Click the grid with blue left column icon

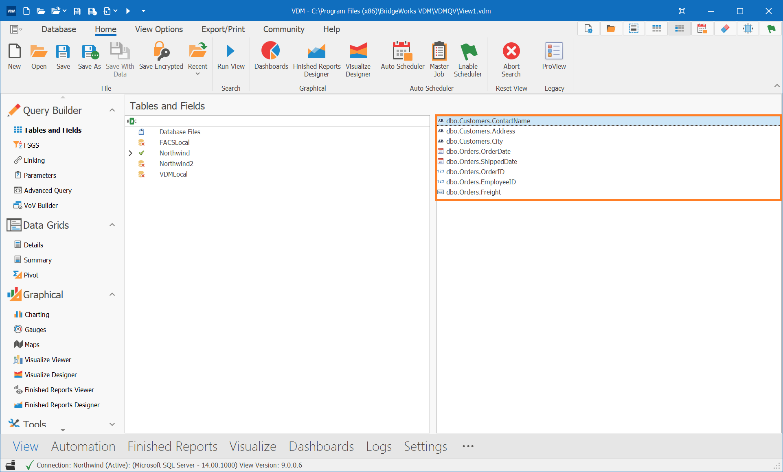click(679, 29)
